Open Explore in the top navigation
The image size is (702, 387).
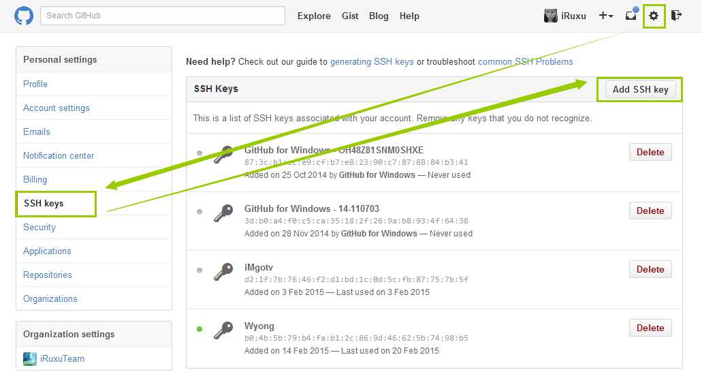click(x=314, y=16)
